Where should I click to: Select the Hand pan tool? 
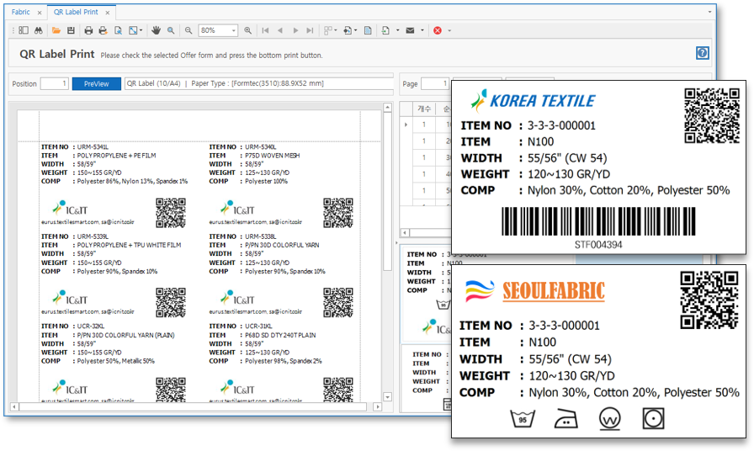tap(156, 30)
